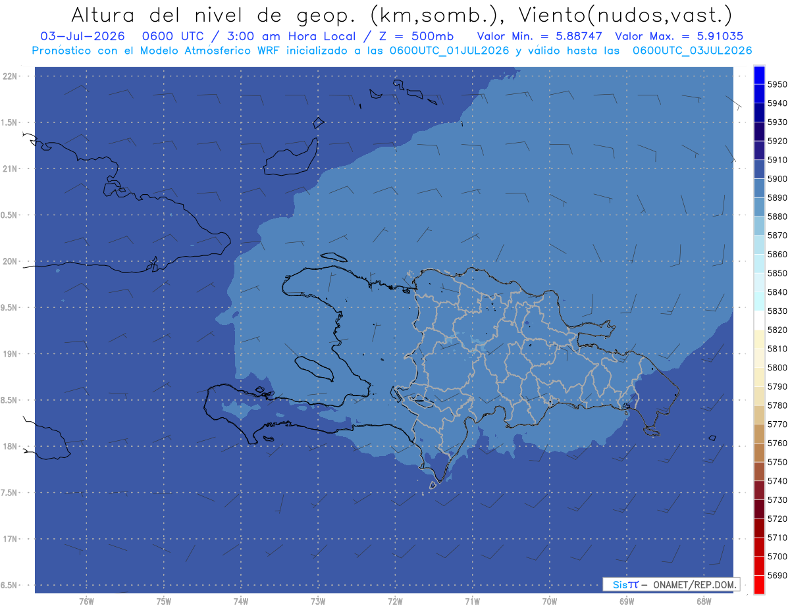Click the 5860 value on the color scale

point(777,254)
